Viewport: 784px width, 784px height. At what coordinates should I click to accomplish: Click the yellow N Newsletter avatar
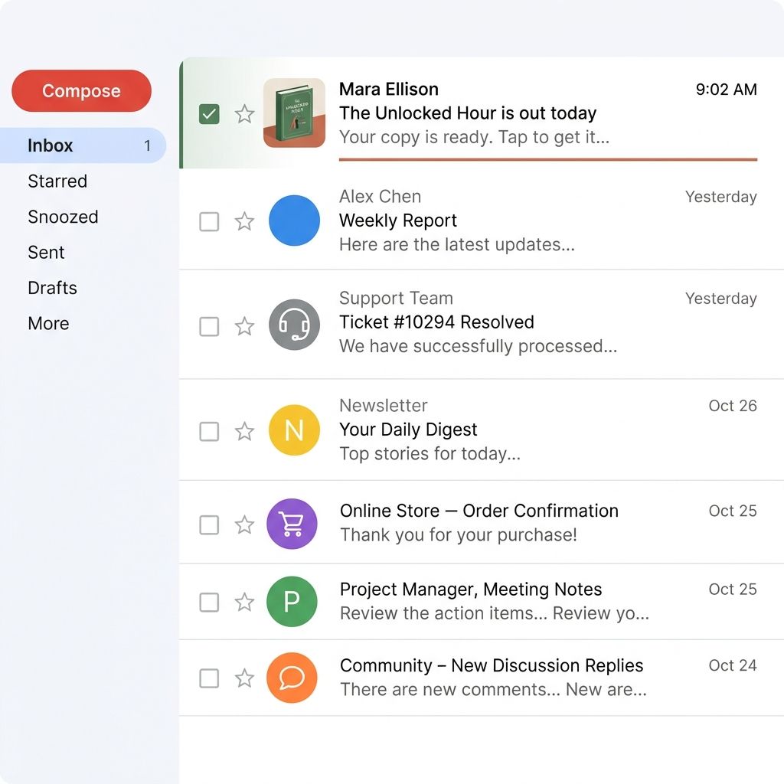click(x=294, y=430)
